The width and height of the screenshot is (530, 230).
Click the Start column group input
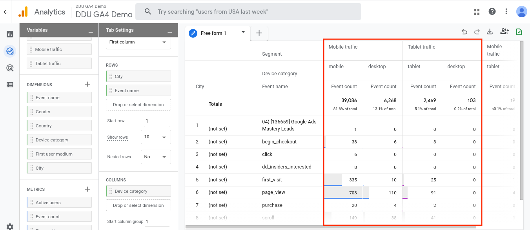(x=157, y=222)
